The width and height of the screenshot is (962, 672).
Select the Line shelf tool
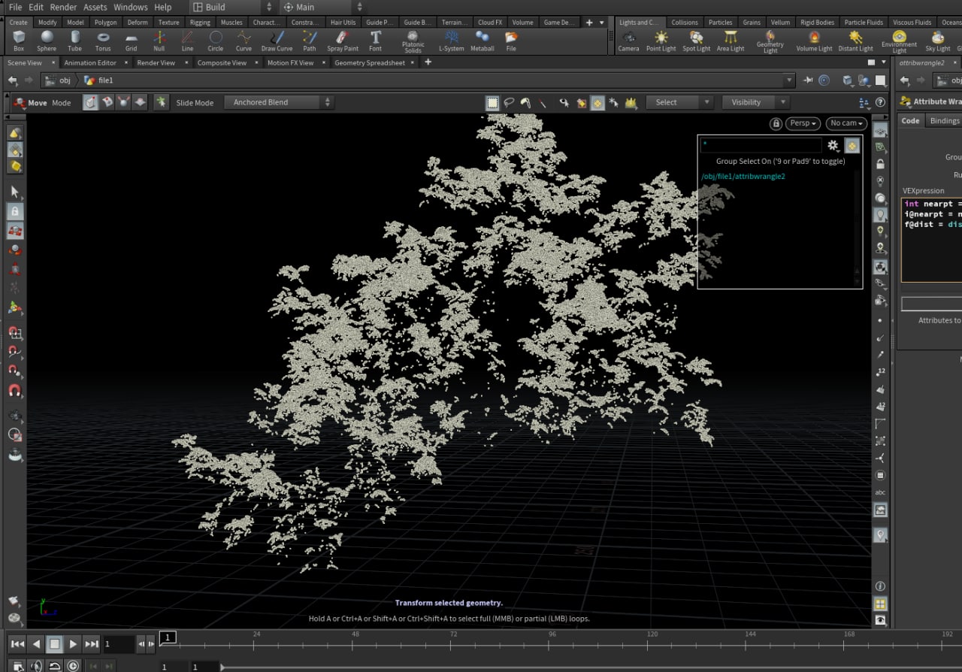point(187,41)
